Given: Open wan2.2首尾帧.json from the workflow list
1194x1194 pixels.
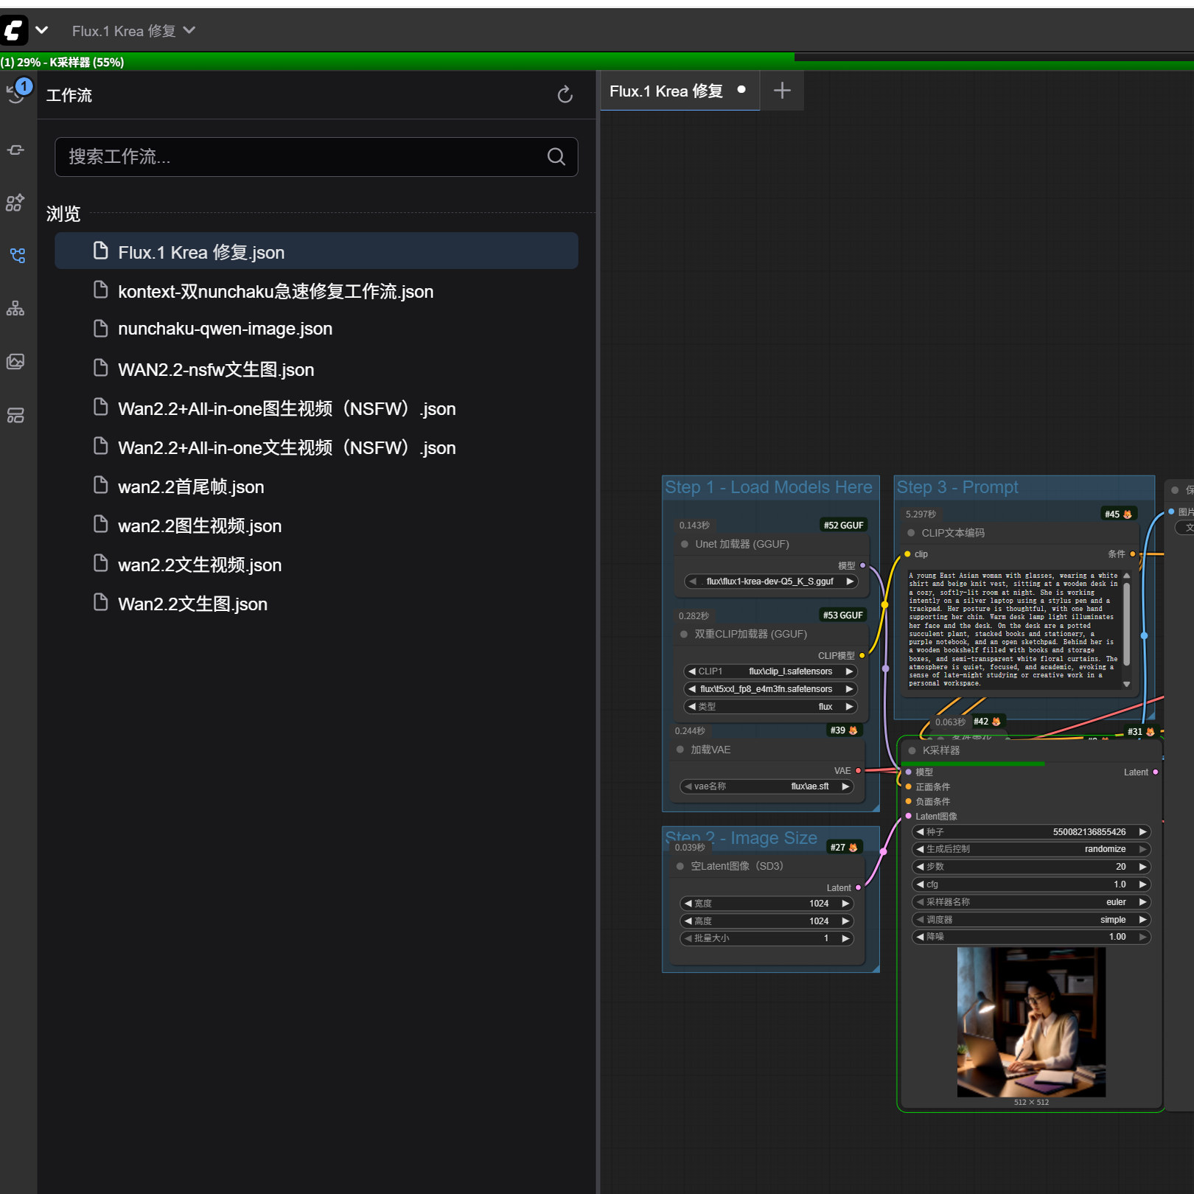Looking at the screenshot, I should pos(191,487).
